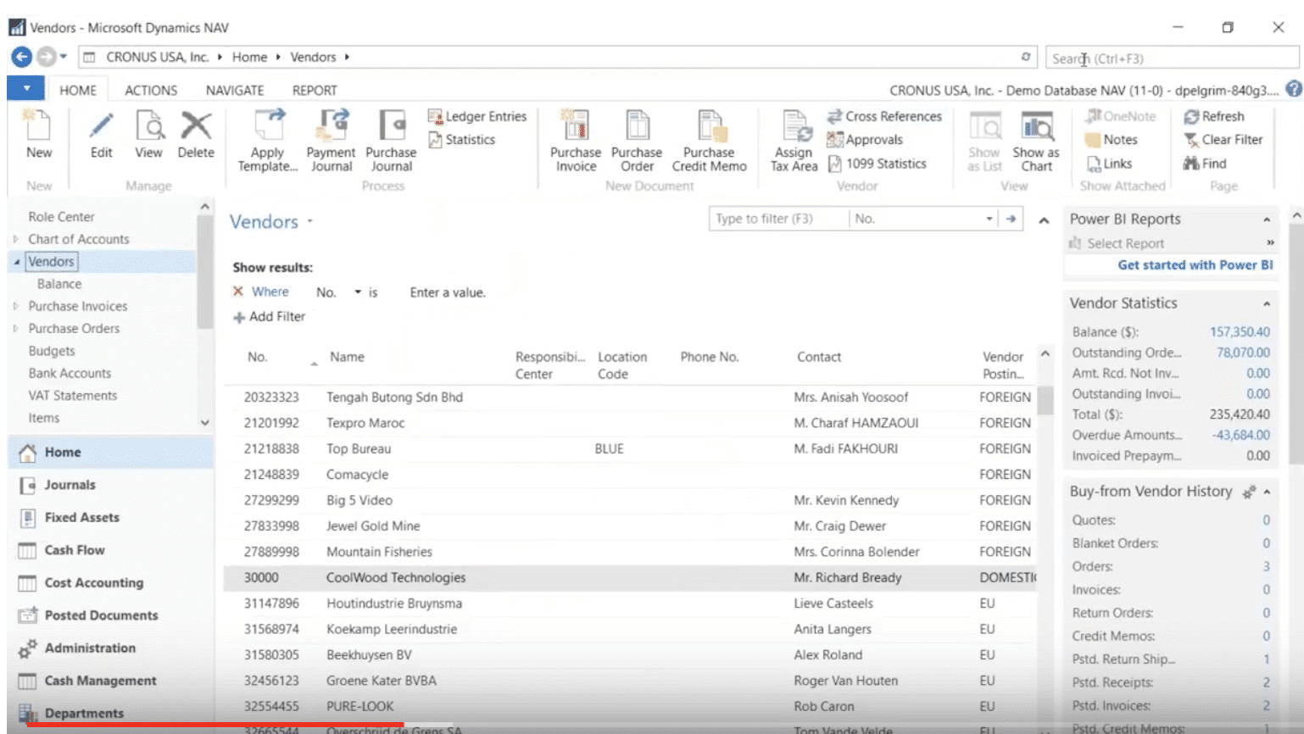Collapse the filter pane chevron
The width and height of the screenshot is (1304, 734).
[x=1044, y=220]
